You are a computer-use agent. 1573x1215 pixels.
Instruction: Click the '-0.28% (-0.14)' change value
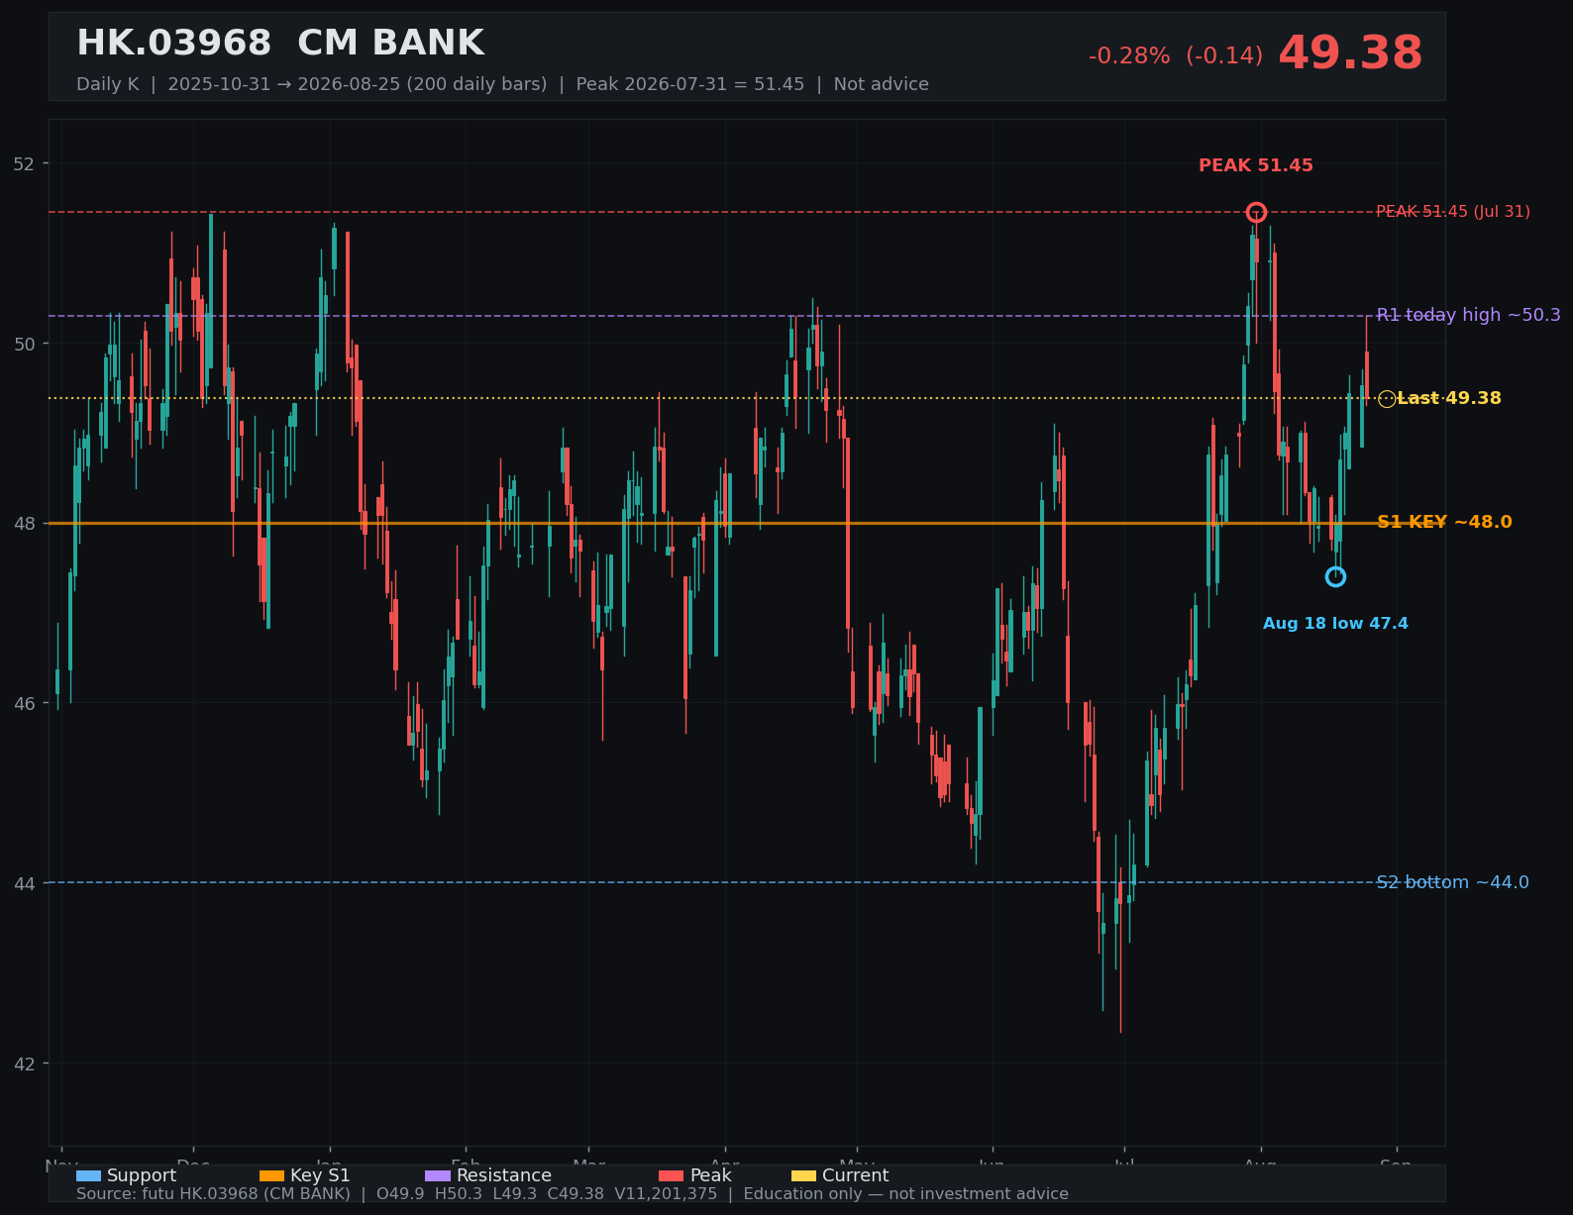(1176, 56)
